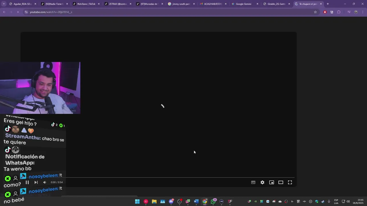Switch to the ACAS/HAB/EST Gmail tab
Viewport: 367px width, 206px height.
[213, 4]
